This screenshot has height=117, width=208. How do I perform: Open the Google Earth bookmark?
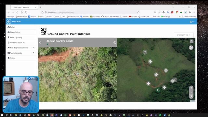pyautogui.click(x=144, y=17)
